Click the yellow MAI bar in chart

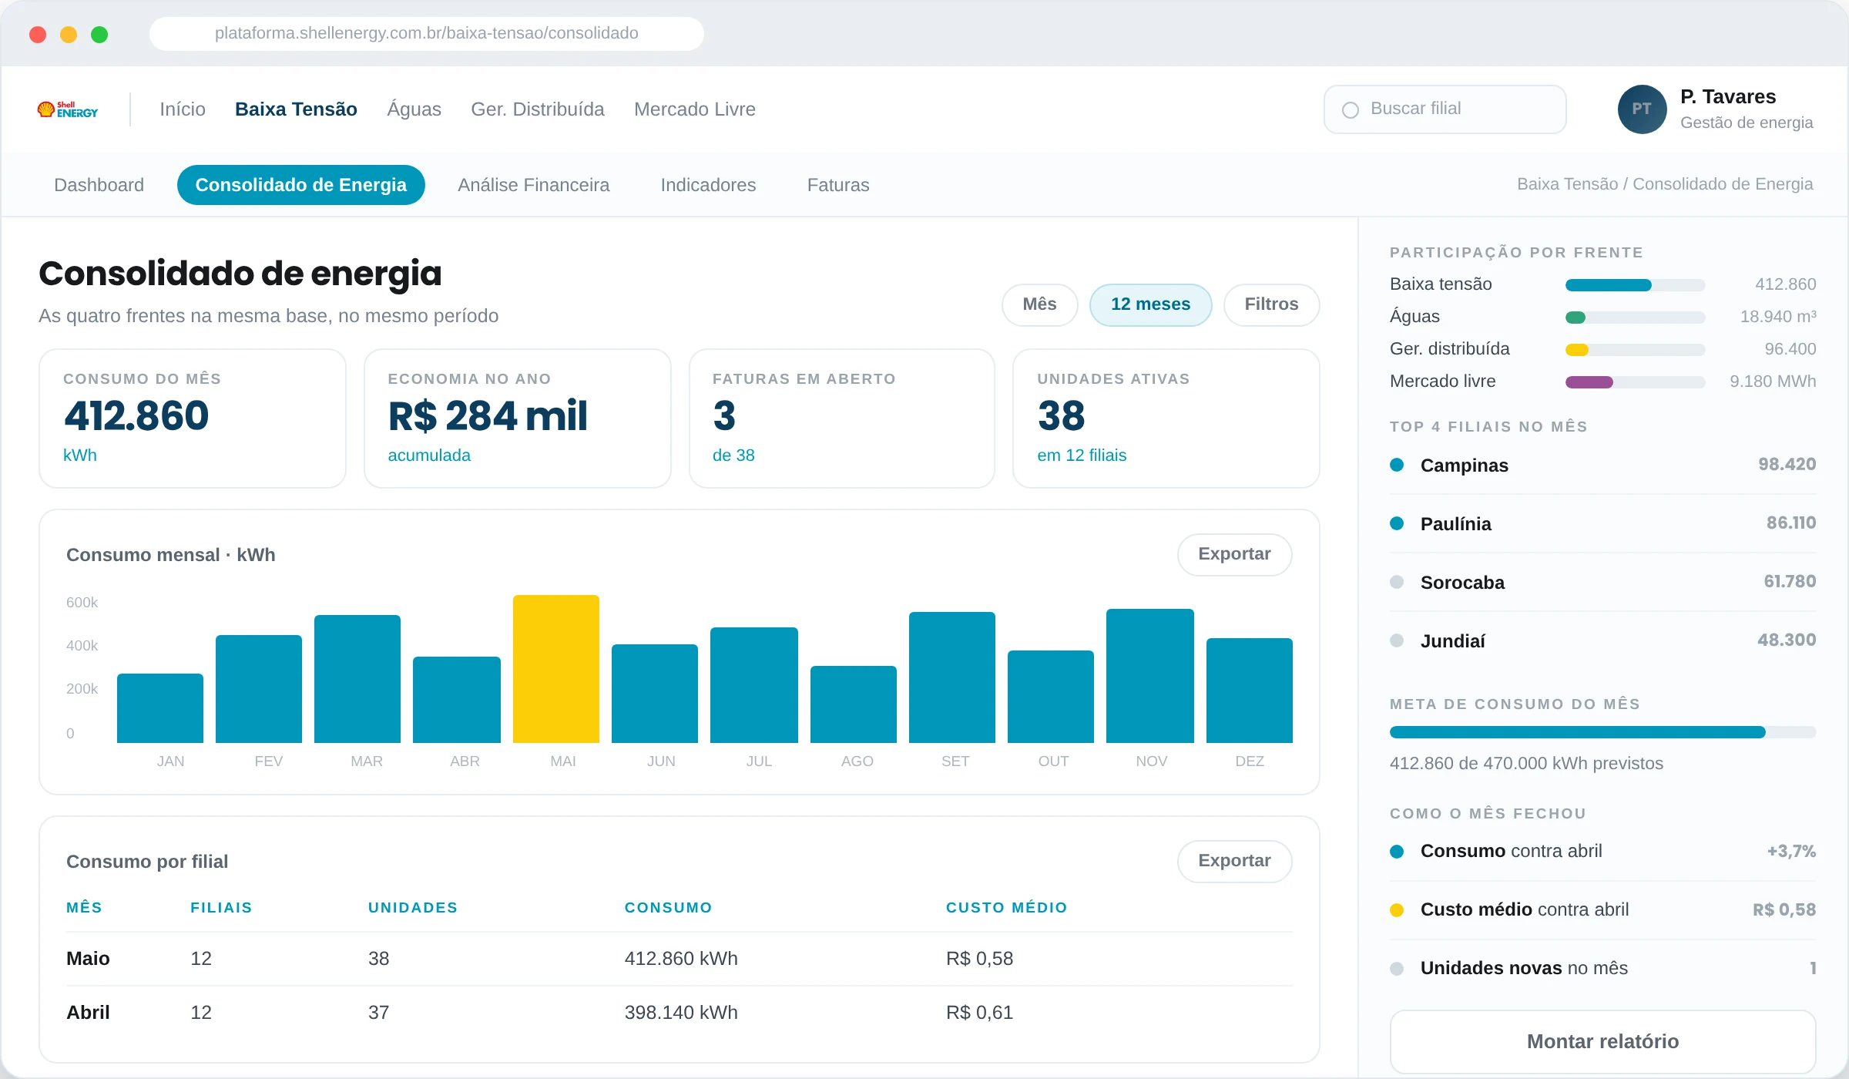[x=556, y=669]
